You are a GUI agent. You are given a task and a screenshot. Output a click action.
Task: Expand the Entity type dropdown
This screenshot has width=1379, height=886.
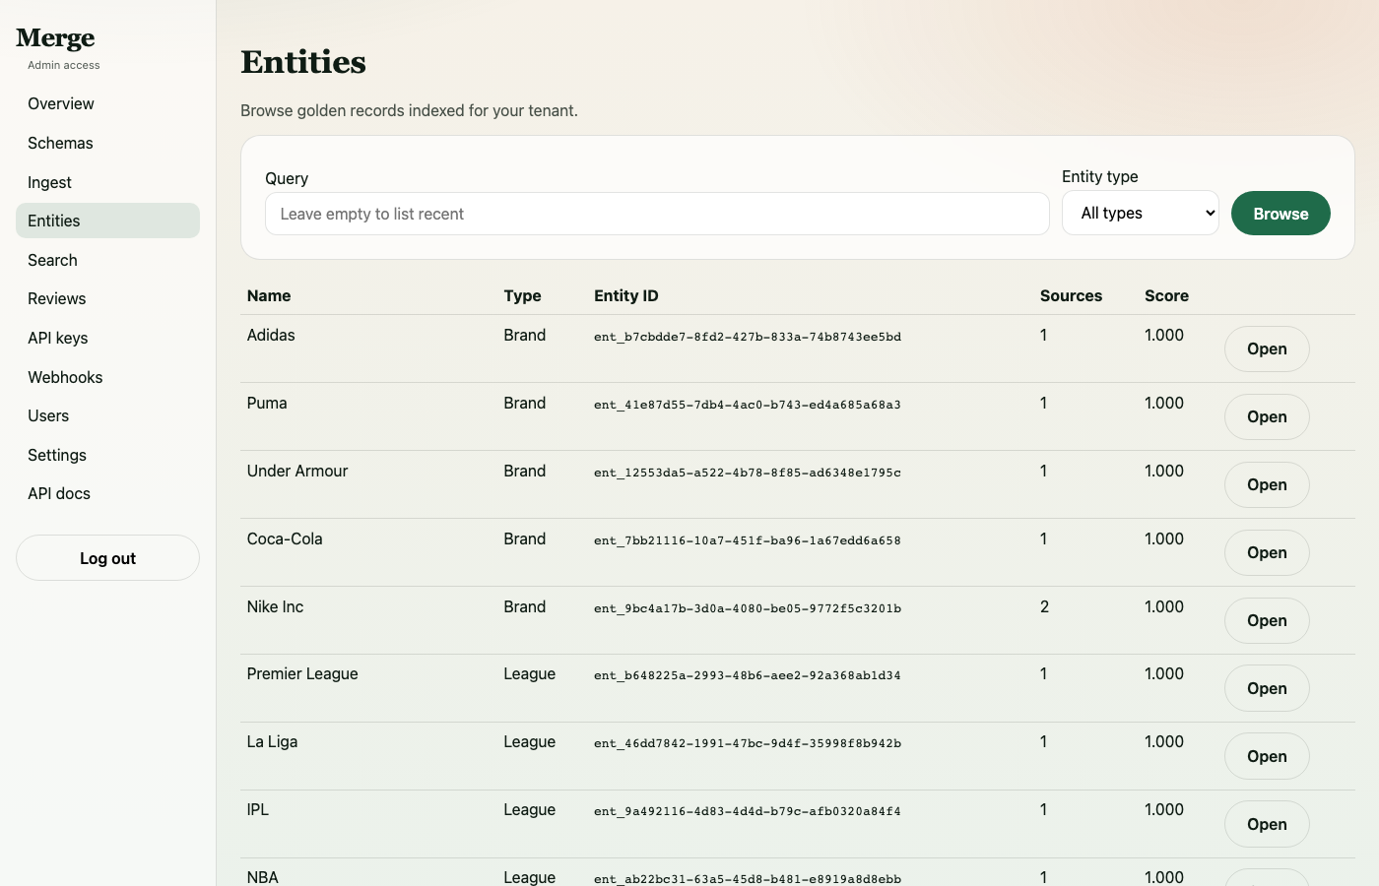[1141, 213]
